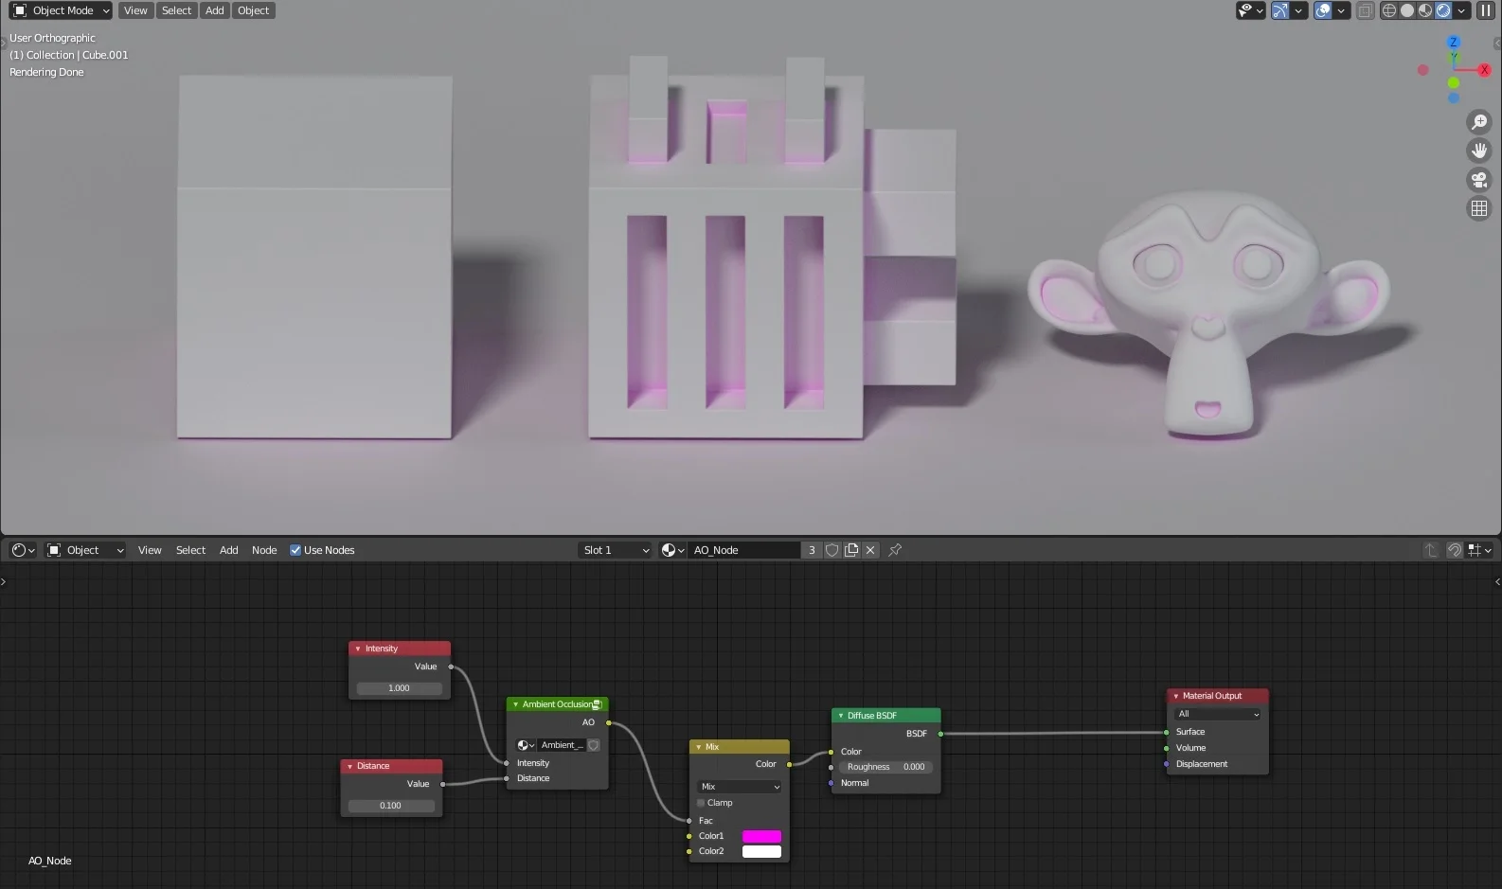
Task: Click the new material duplicate icon
Action: pos(851,550)
